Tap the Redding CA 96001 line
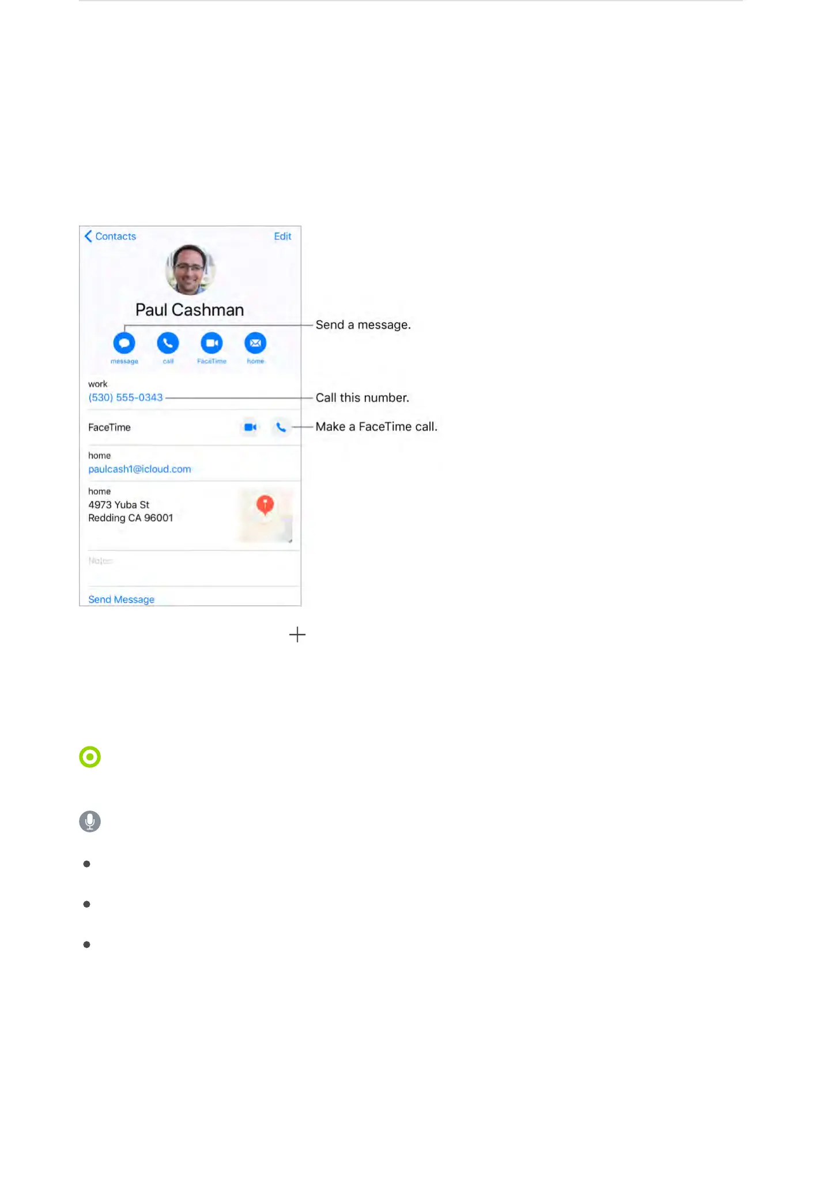Image resolution: width=822 pixels, height=1178 pixels. point(131,518)
